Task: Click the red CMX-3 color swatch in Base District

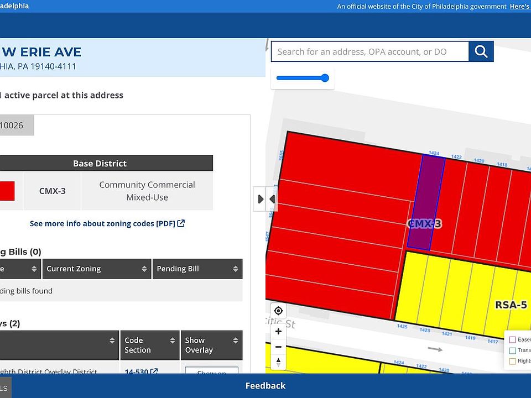Action: pyautogui.click(x=7, y=191)
